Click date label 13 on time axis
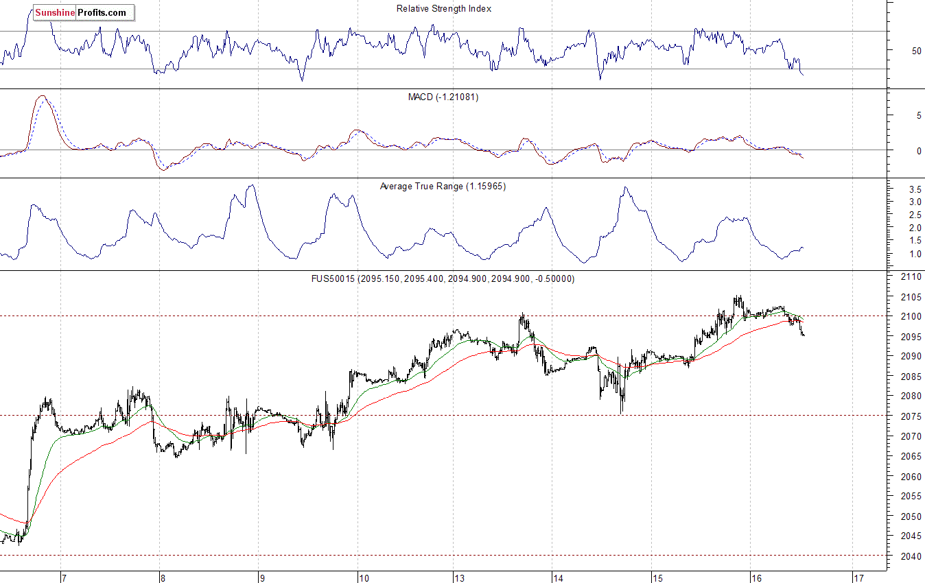This screenshot has width=925, height=583. pos(459,578)
